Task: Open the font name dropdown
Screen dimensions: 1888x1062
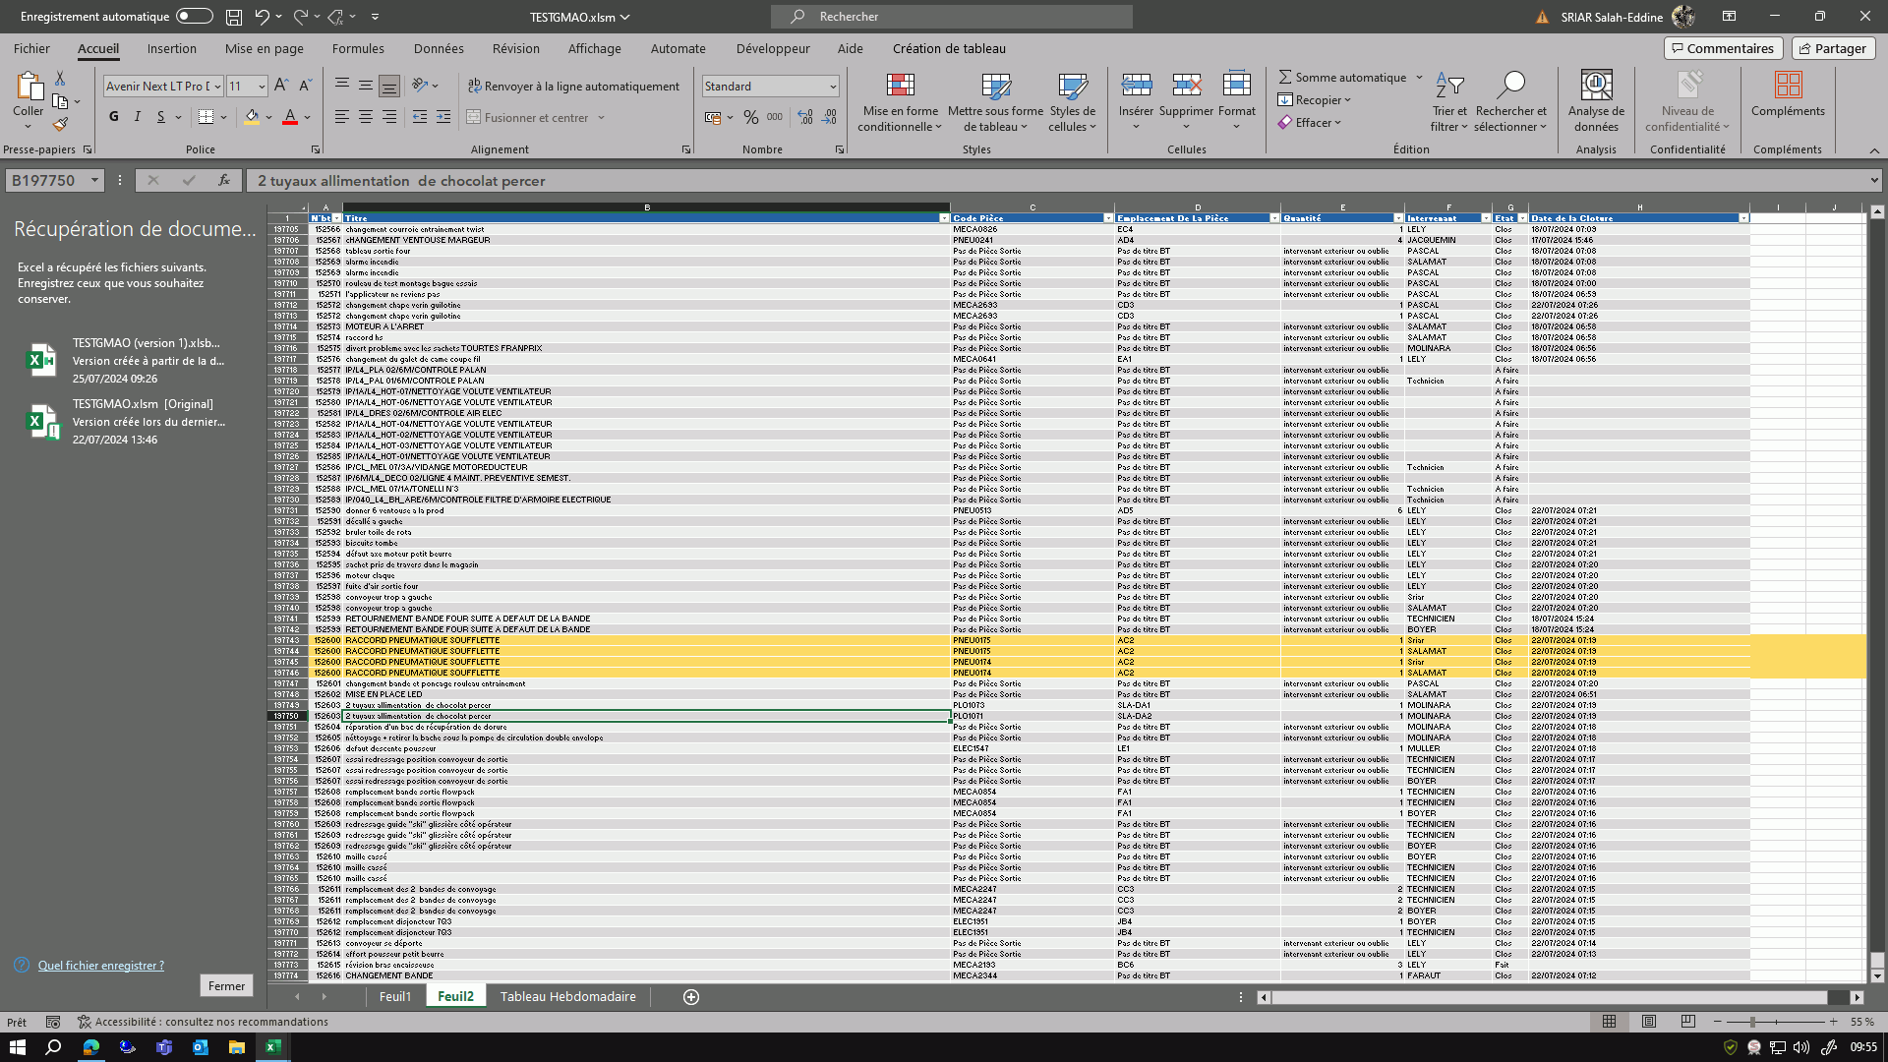Action: (x=217, y=87)
